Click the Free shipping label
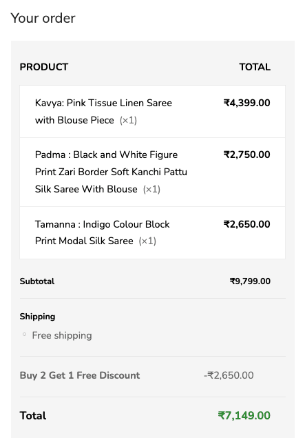 tap(62, 335)
